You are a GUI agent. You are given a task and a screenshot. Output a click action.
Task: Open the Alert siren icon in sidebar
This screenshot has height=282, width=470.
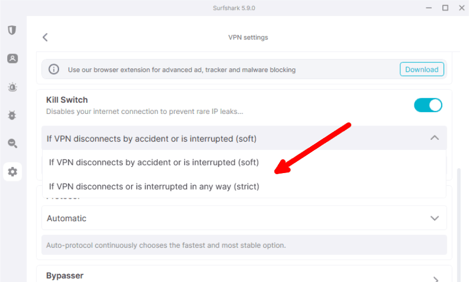[x=12, y=87]
